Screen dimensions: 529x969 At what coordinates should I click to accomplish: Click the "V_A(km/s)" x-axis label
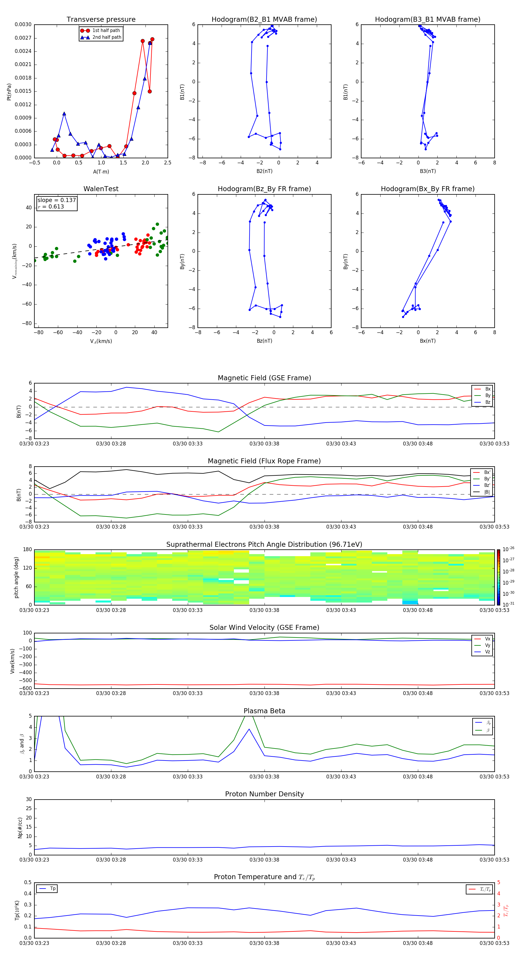point(101,341)
